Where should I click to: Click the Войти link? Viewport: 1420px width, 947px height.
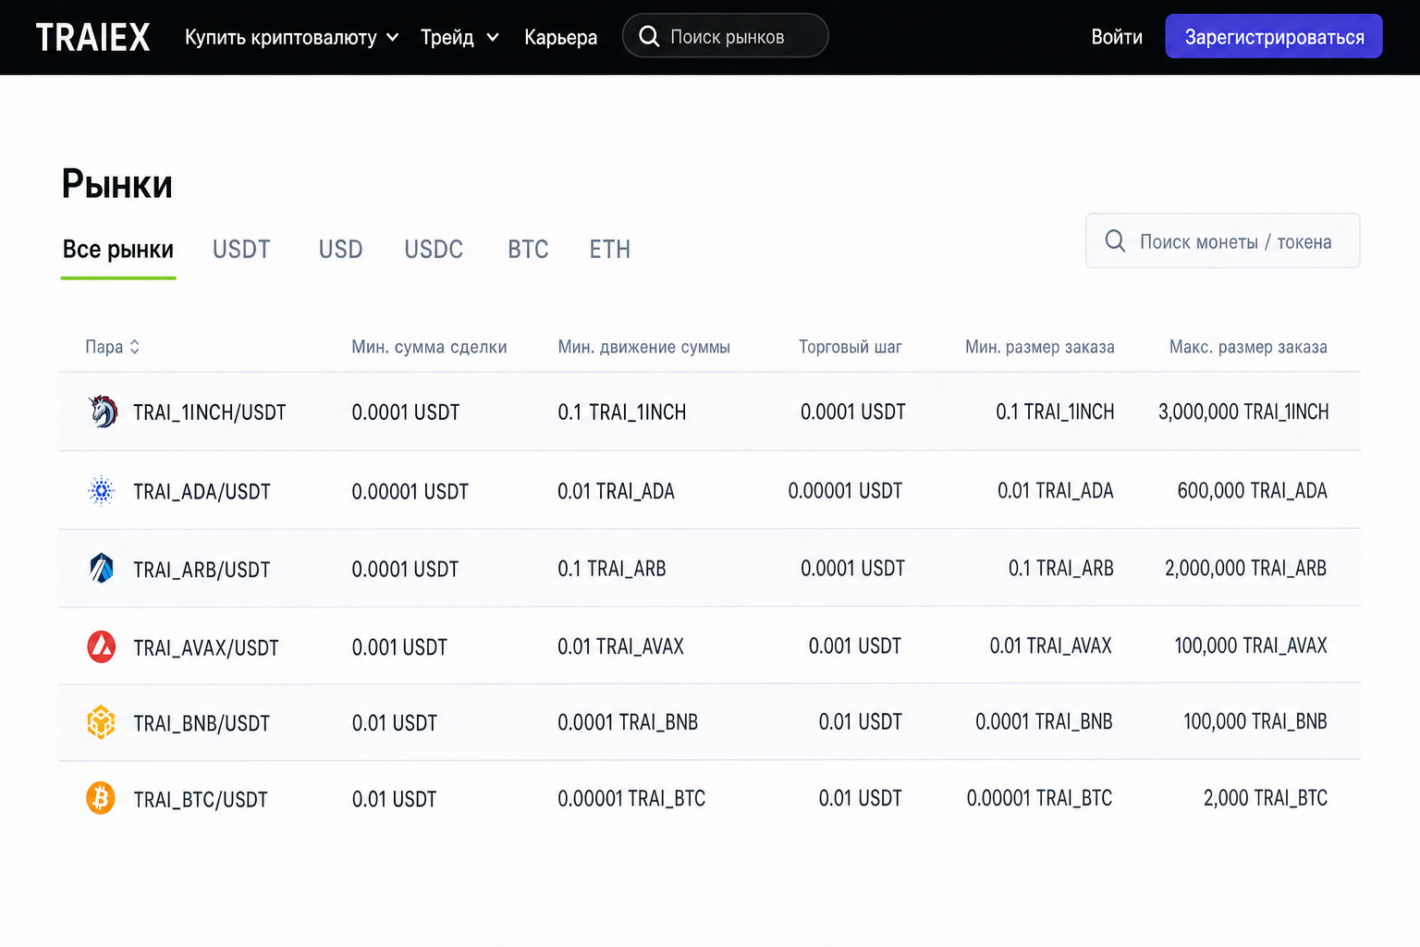tap(1117, 37)
